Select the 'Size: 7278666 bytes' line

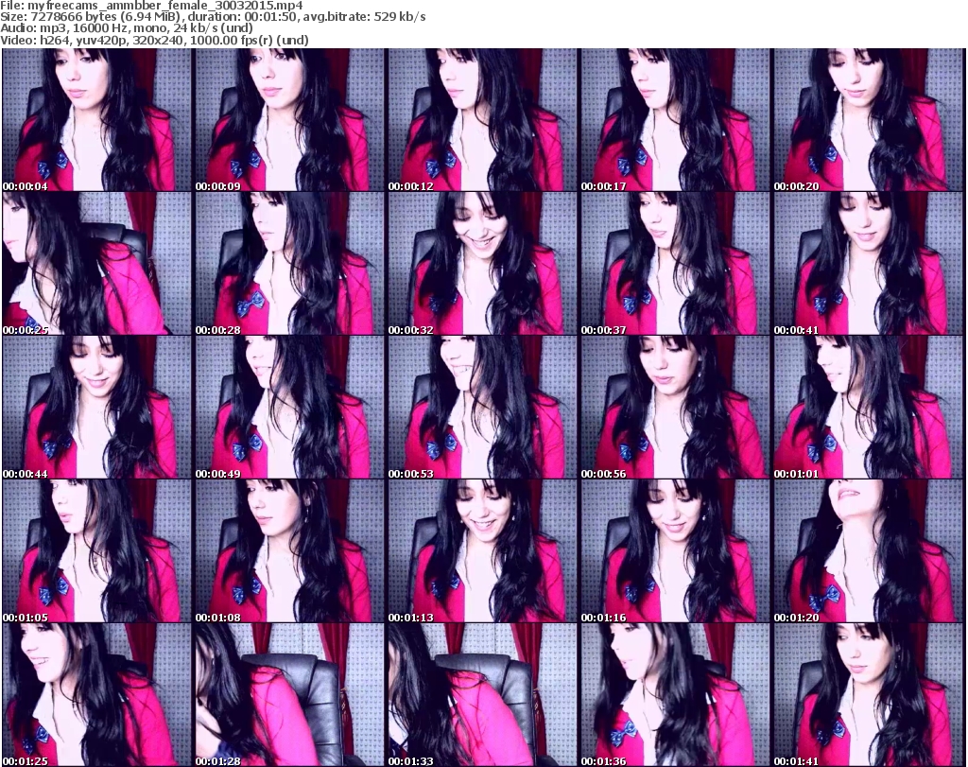pos(213,17)
